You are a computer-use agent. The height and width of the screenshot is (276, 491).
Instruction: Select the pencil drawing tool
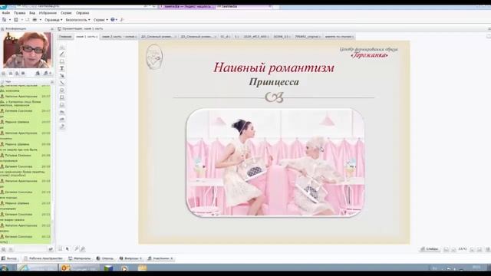click(62, 54)
